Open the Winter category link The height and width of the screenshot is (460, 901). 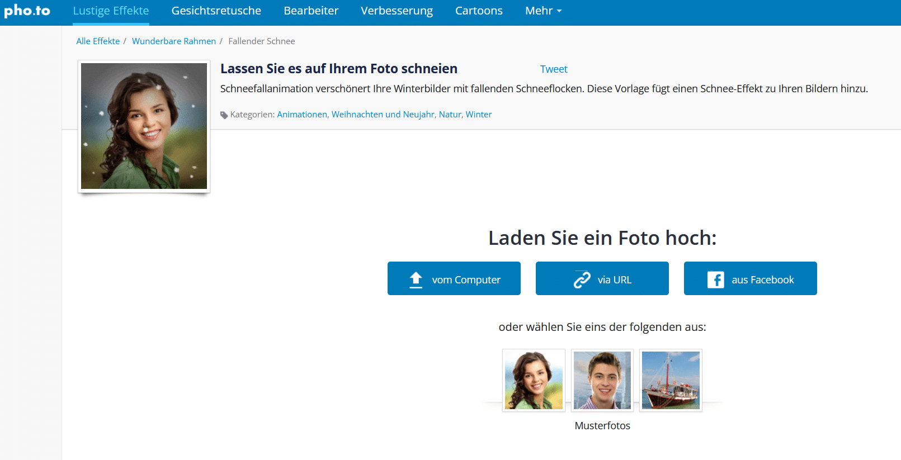click(x=479, y=114)
